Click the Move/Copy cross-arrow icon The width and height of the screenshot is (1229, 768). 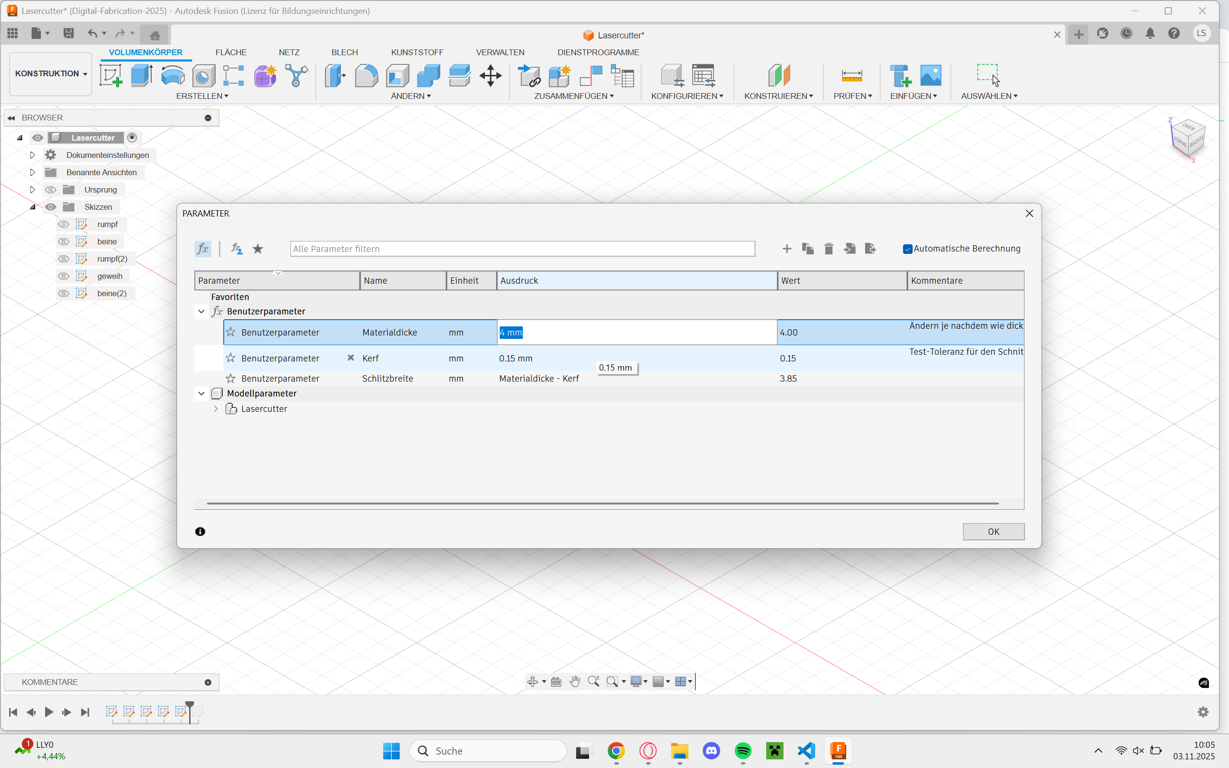[x=490, y=76]
